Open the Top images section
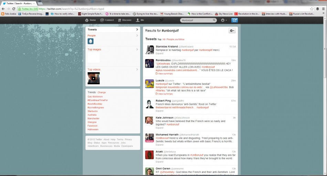The height and width of the screenshot is (176, 327). pos(94,49)
